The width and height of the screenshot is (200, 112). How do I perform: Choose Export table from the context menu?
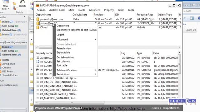point(77,53)
